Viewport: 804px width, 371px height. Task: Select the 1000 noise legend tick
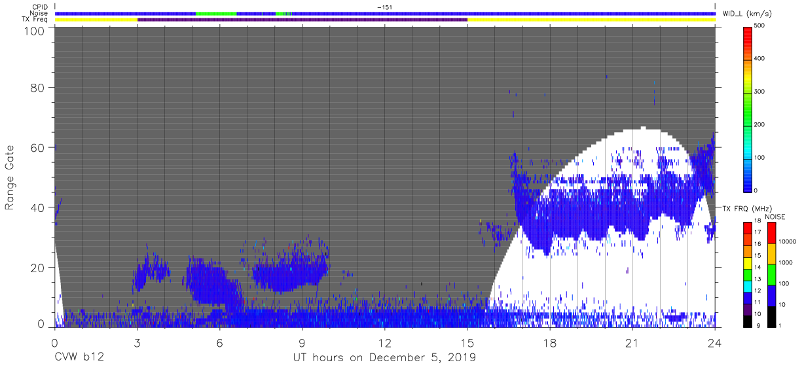(786, 263)
